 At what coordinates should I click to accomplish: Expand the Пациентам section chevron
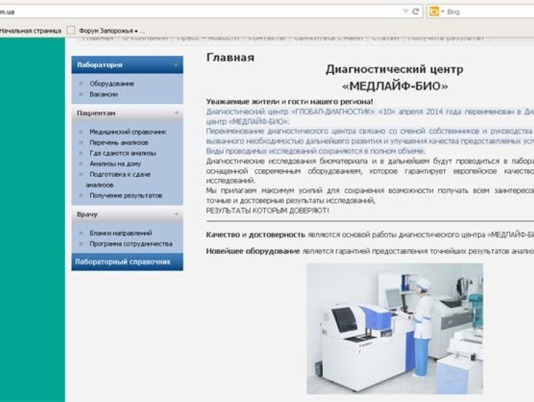pyautogui.click(x=176, y=112)
